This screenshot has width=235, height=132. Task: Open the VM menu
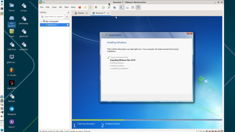coord(60,7)
